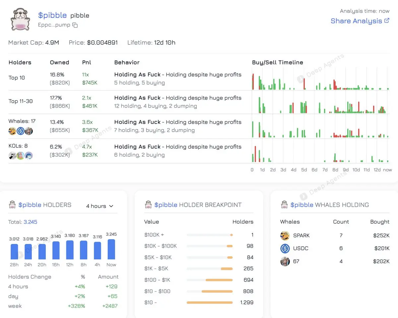
Task: Open the 4 hours interval dropdown
Action: (99, 206)
